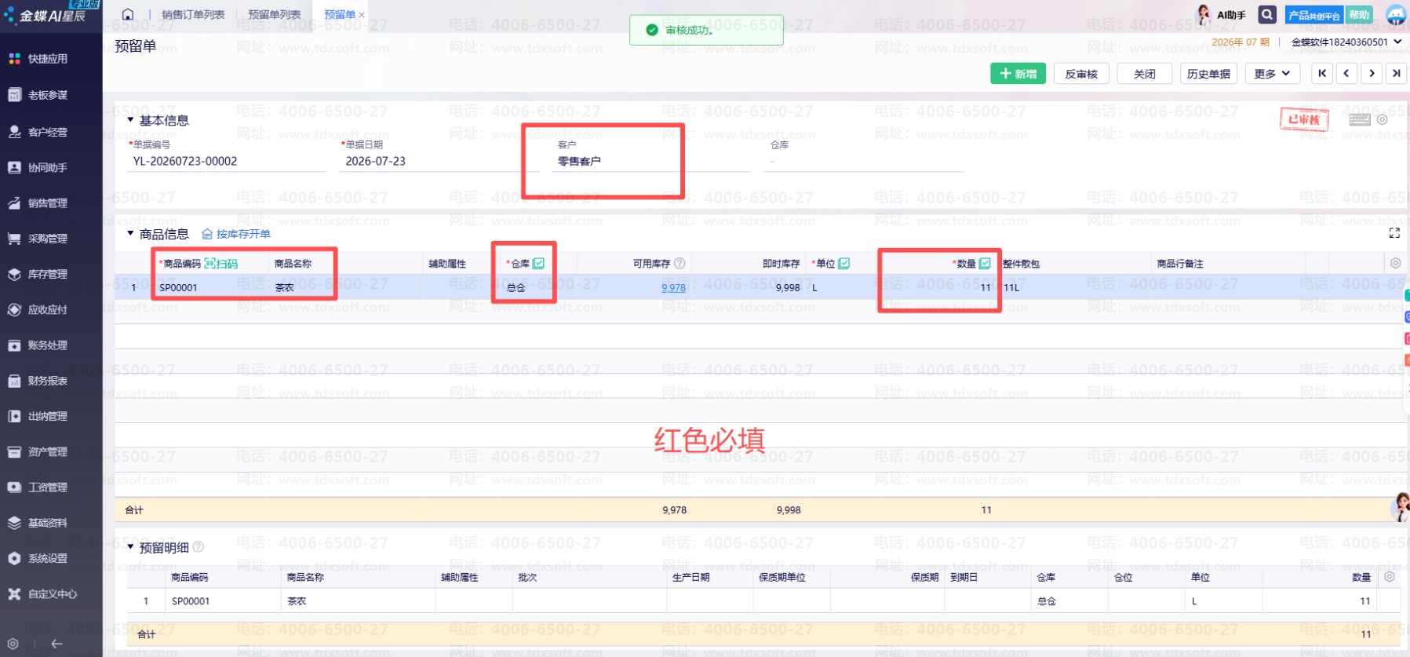The width and height of the screenshot is (1410, 657).
Task: Click the 关闭 button
Action: click(1145, 74)
